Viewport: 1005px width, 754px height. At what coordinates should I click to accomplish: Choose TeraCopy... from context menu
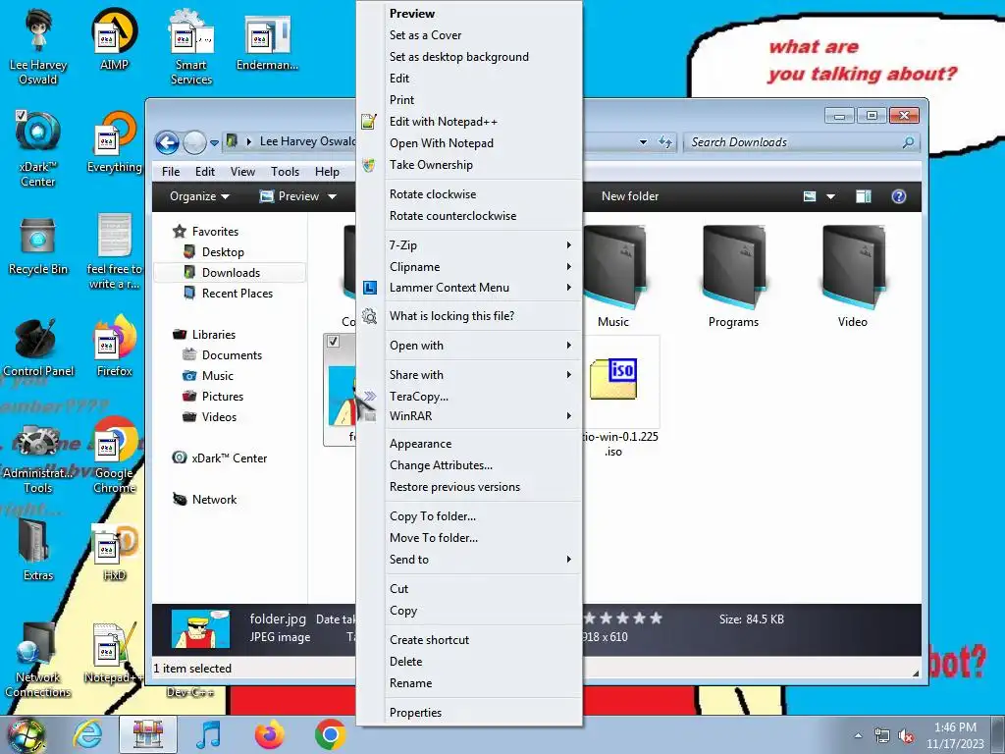418,397
